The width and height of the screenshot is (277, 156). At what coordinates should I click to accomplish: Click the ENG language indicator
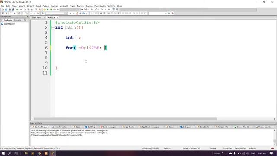point(253,153)
